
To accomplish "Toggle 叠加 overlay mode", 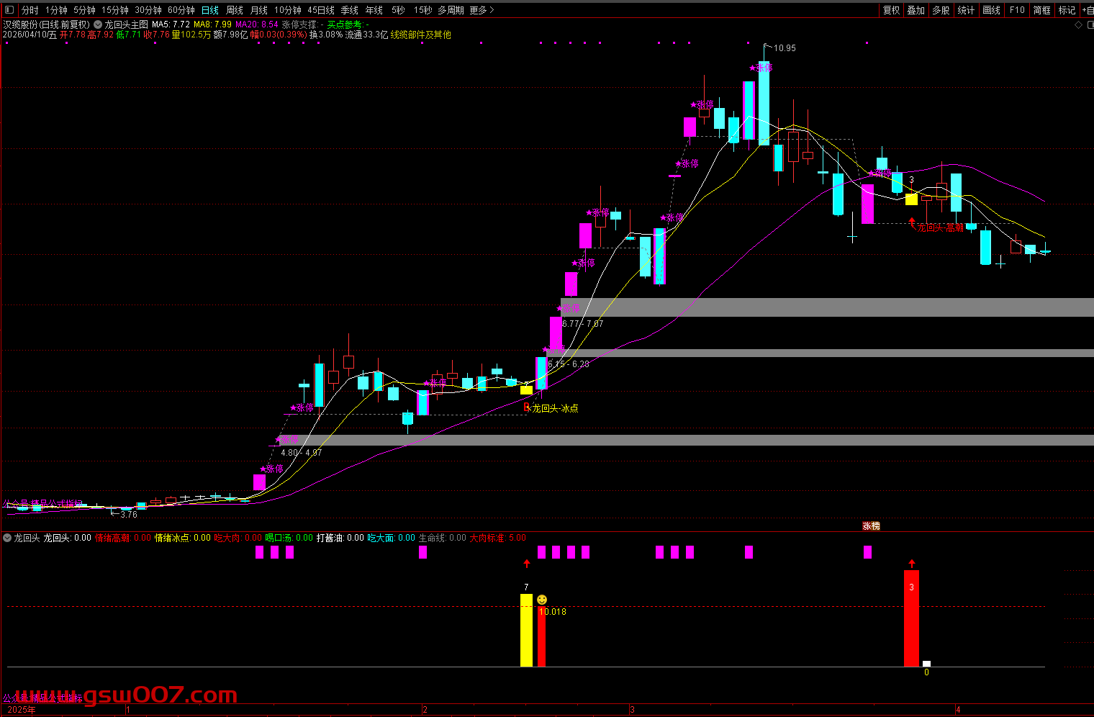I will tap(916, 10).
